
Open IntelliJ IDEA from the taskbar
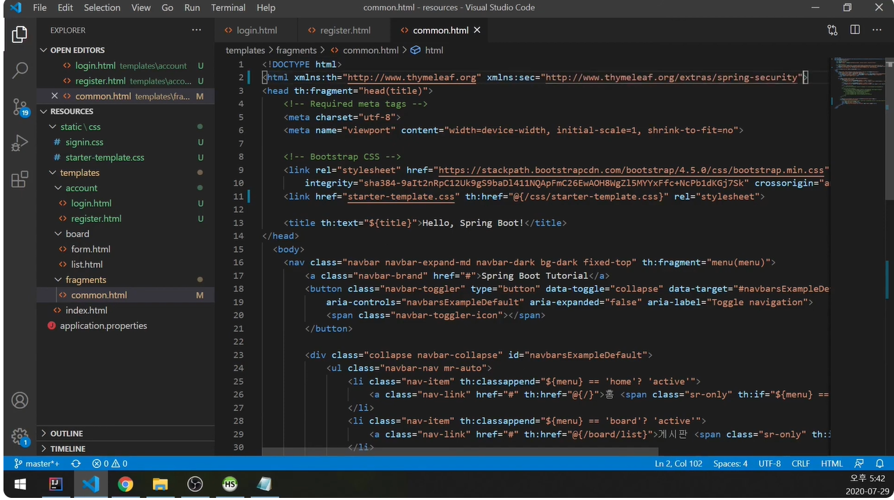(56, 484)
